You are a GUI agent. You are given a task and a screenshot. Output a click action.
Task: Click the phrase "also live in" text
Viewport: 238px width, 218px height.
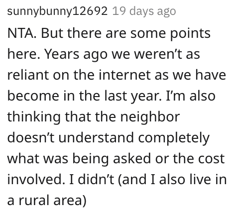click(x=193, y=180)
